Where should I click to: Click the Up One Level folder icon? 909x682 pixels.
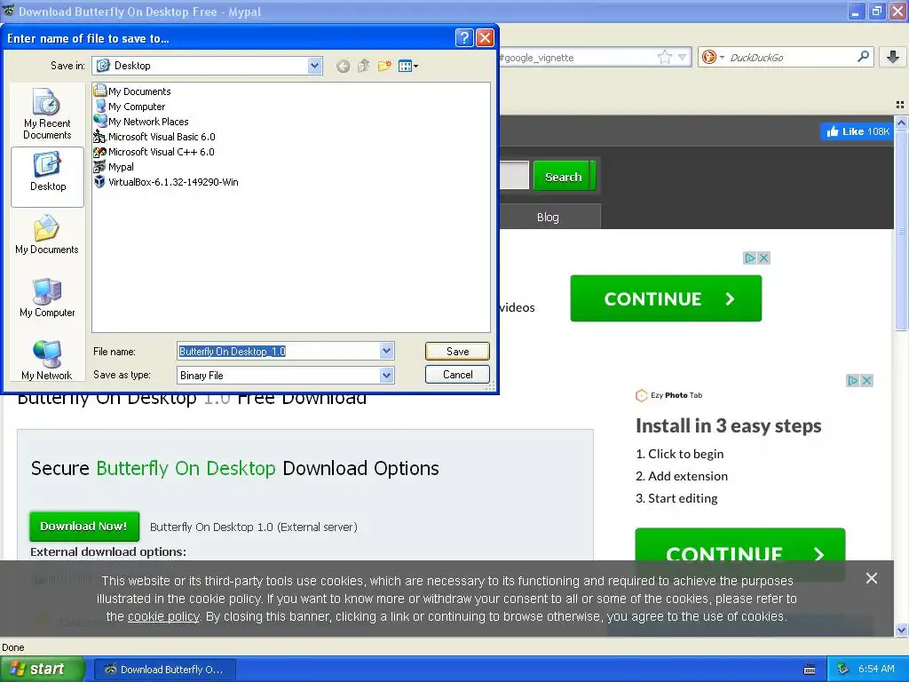363,66
